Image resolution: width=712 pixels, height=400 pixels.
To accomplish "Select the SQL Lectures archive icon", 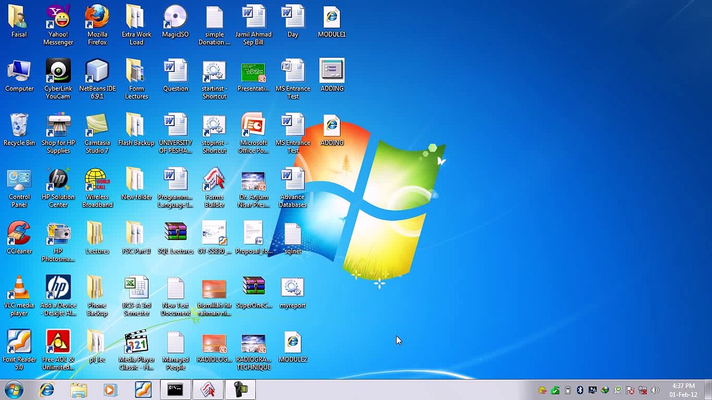I will (175, 238).
